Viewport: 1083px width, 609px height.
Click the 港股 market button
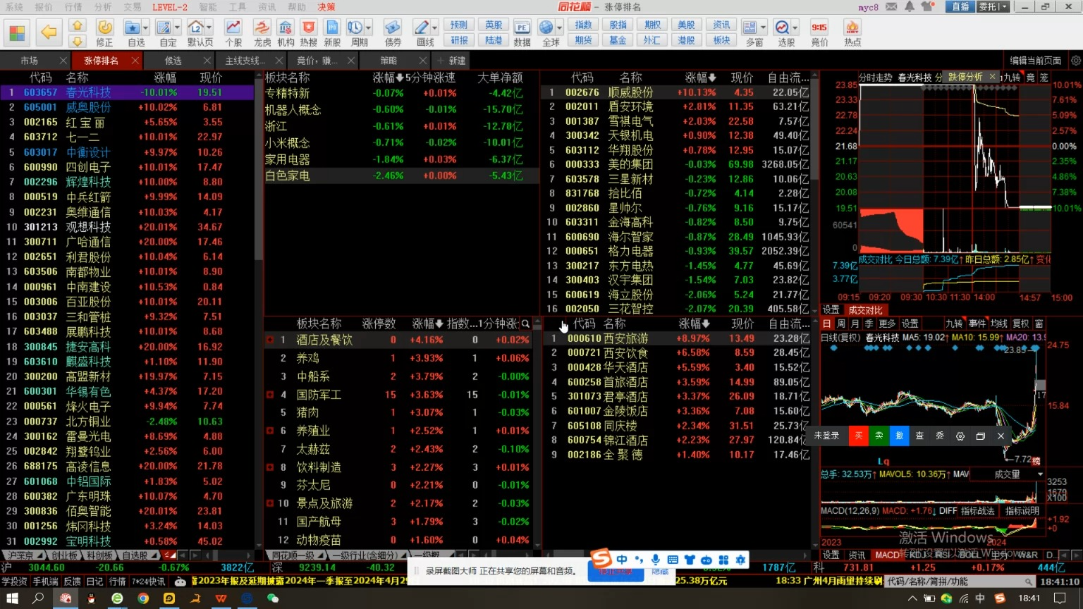[686, 40]
